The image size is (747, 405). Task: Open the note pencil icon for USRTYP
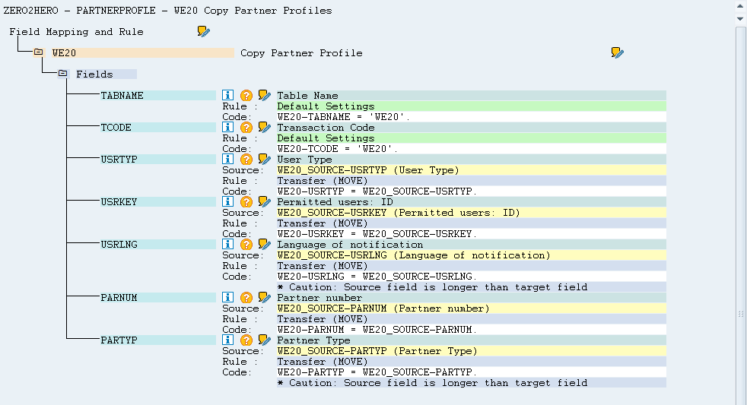coord(264,160)
